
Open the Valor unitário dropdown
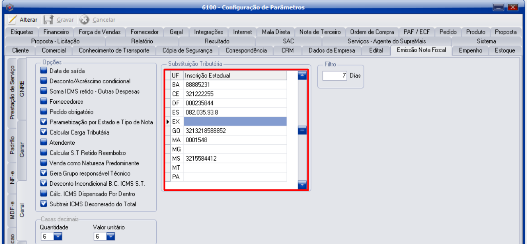click(110, 236)
